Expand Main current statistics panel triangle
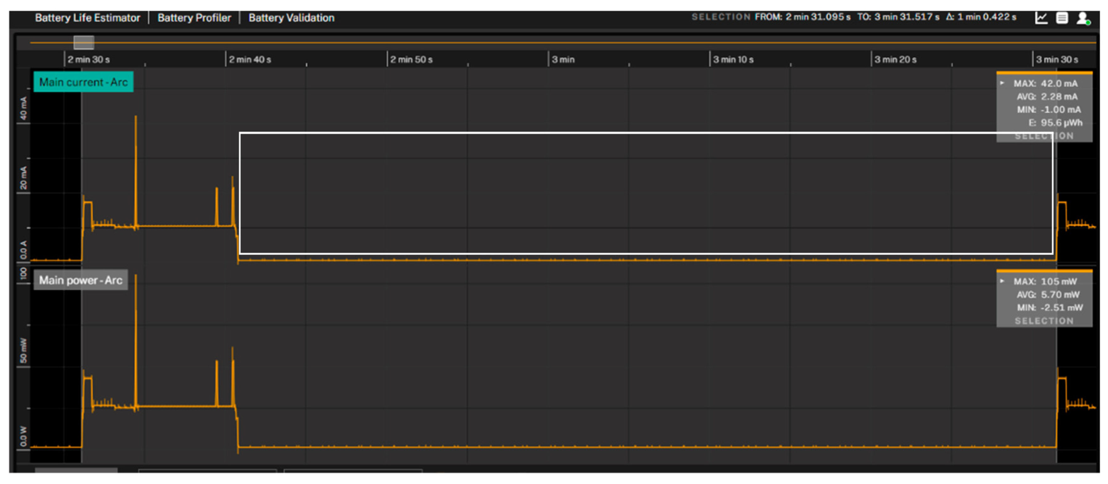This screenshot has height=484, width=1108. pyautogui.click(x=1002, y=83)
